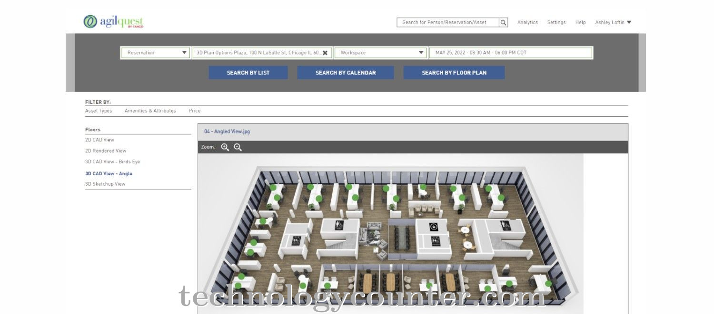Click the Search by List button
Viewport: 714px width, 314px height.
(248, 73)
